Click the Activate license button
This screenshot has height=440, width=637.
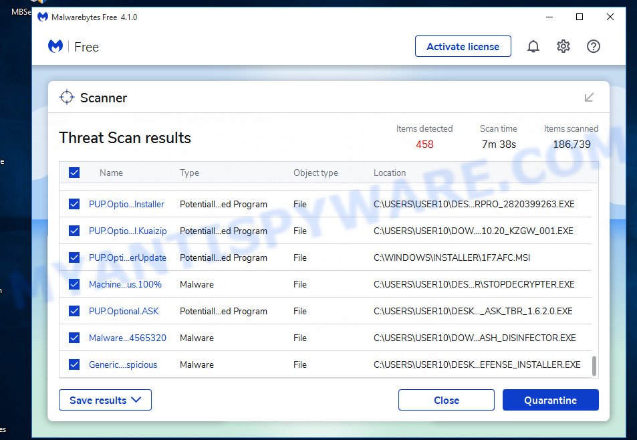click(463, 46)
